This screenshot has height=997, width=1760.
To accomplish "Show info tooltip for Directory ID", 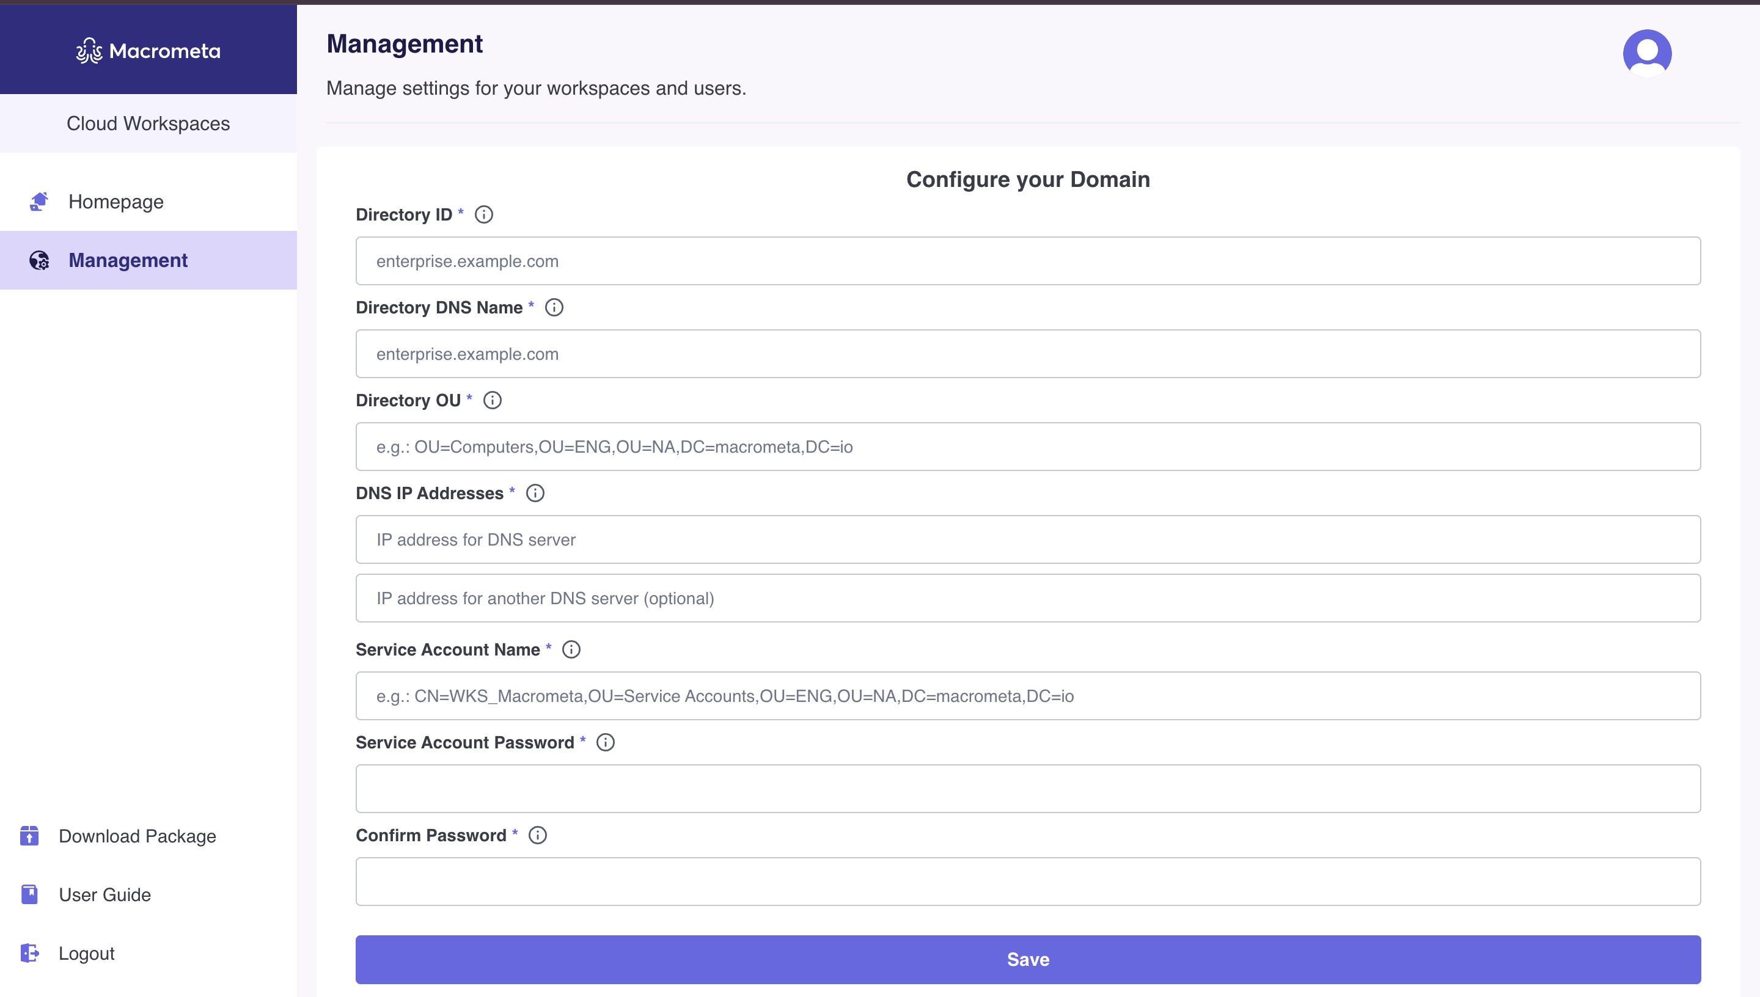I will tap(483, 214).
